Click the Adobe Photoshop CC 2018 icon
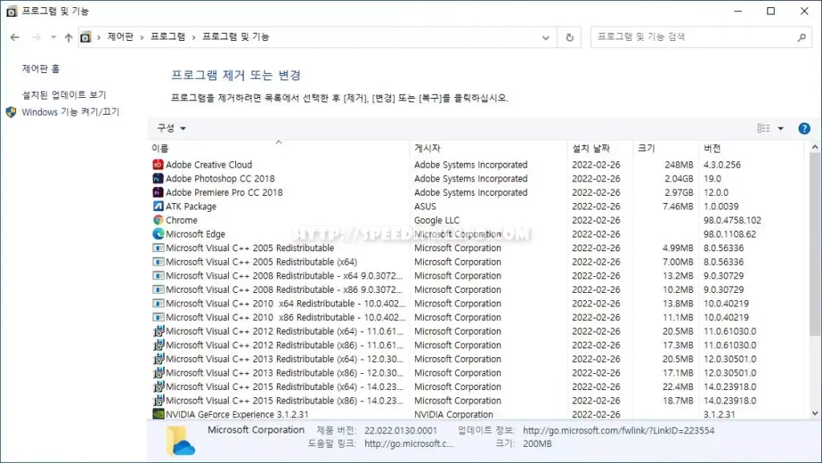 point(158,179)
